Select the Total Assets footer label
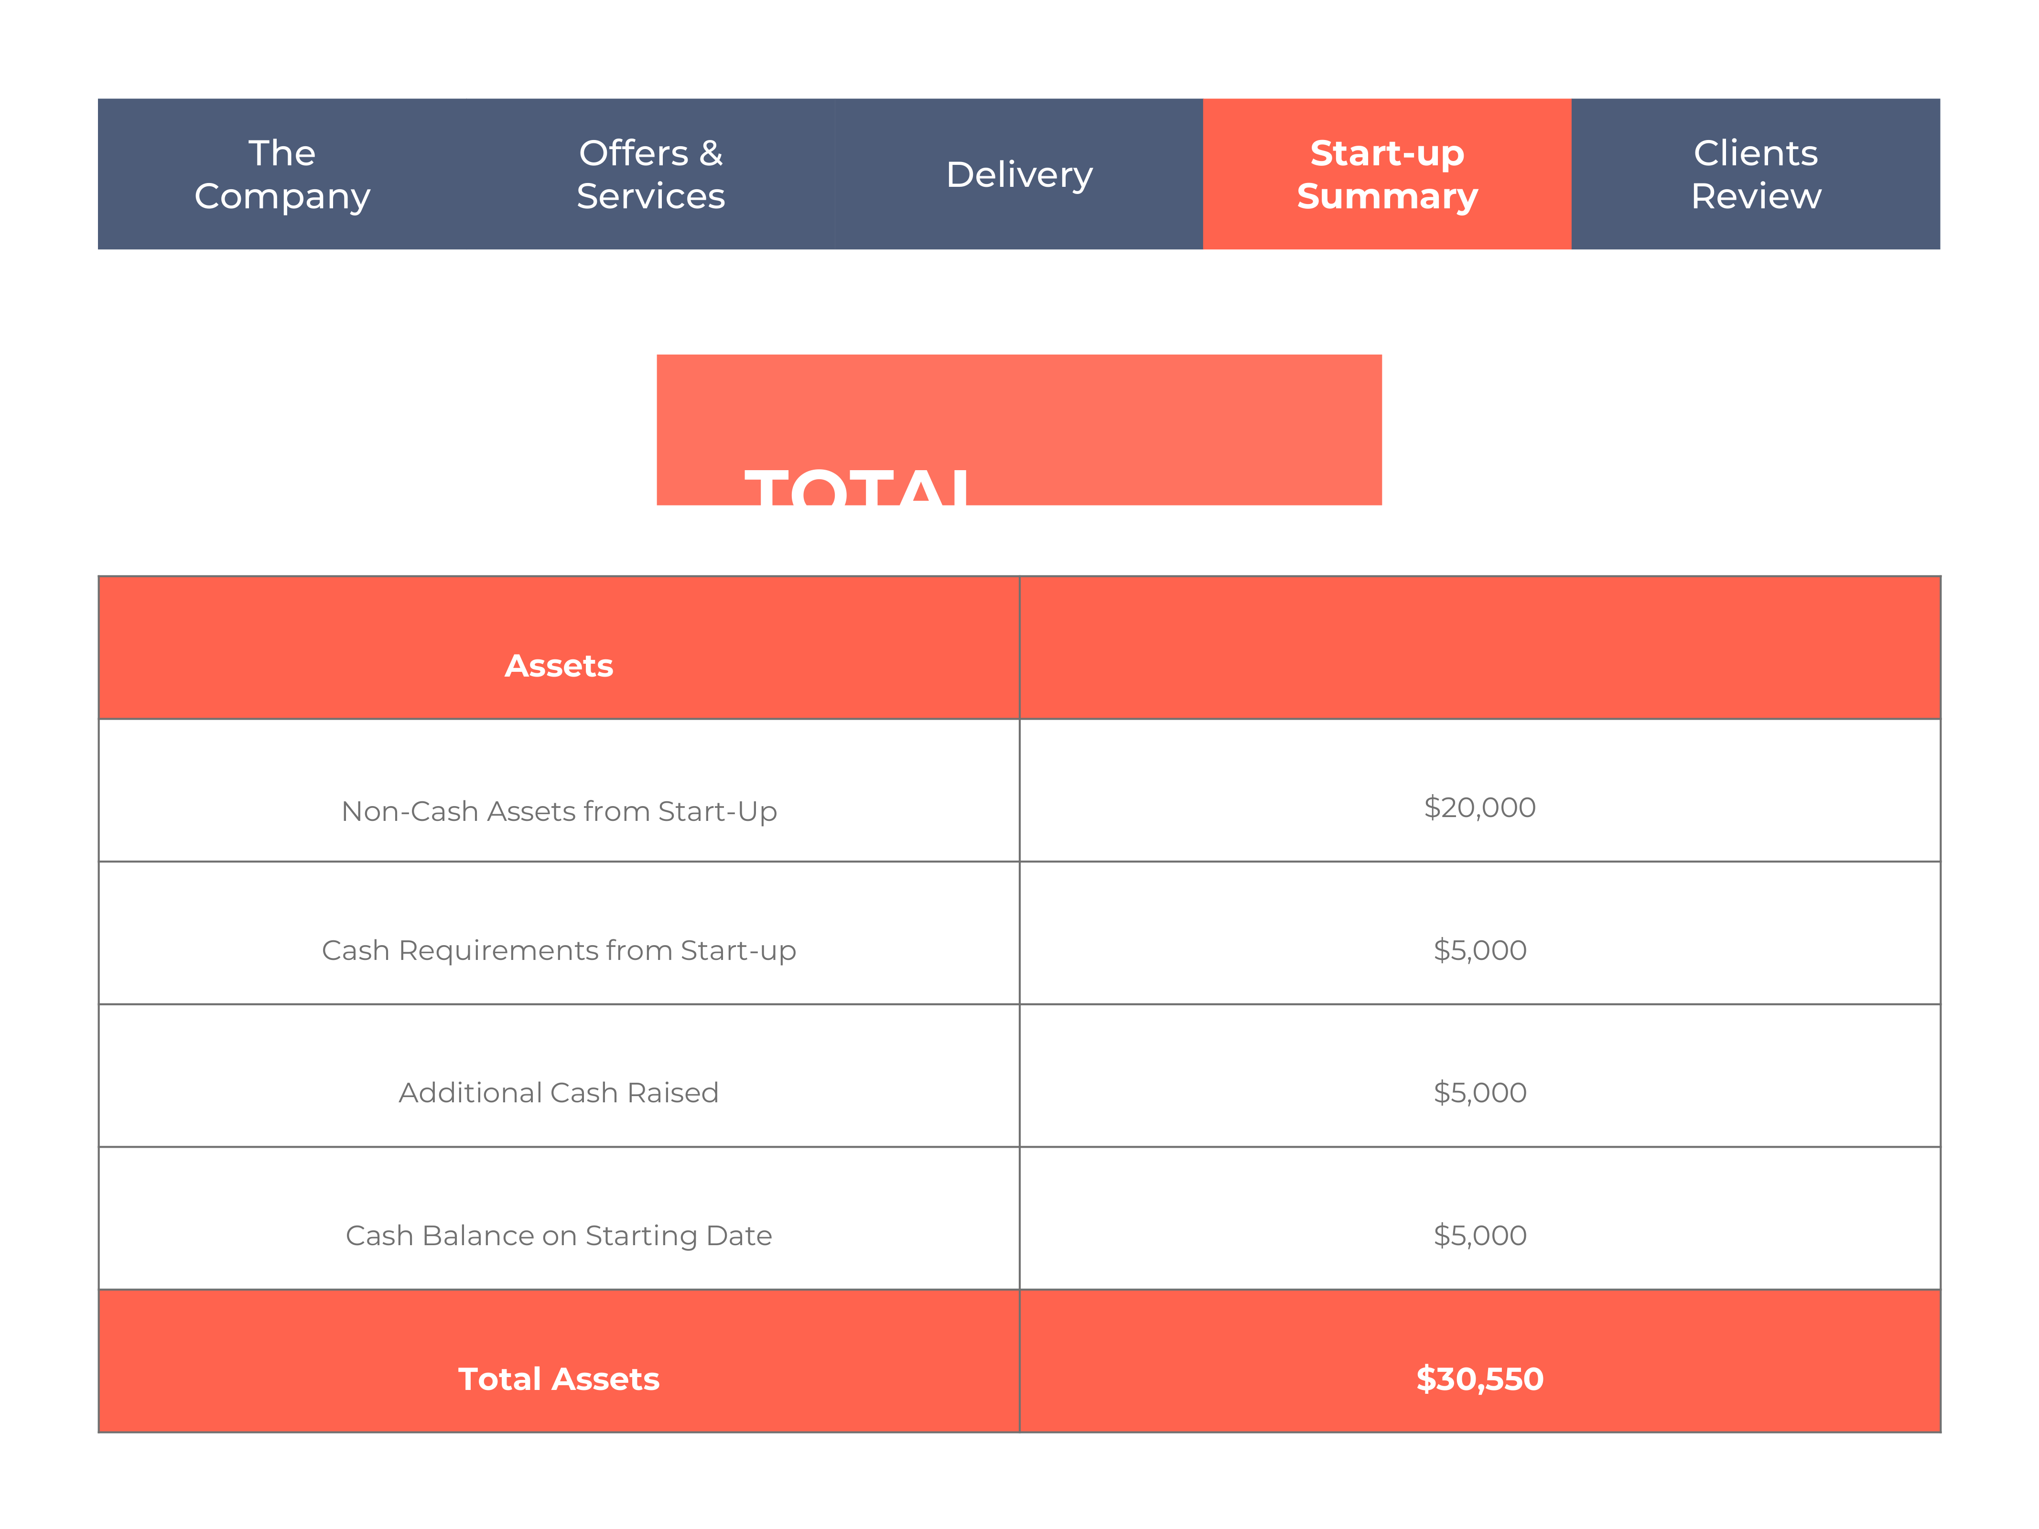 click(x=559, y=1380)
